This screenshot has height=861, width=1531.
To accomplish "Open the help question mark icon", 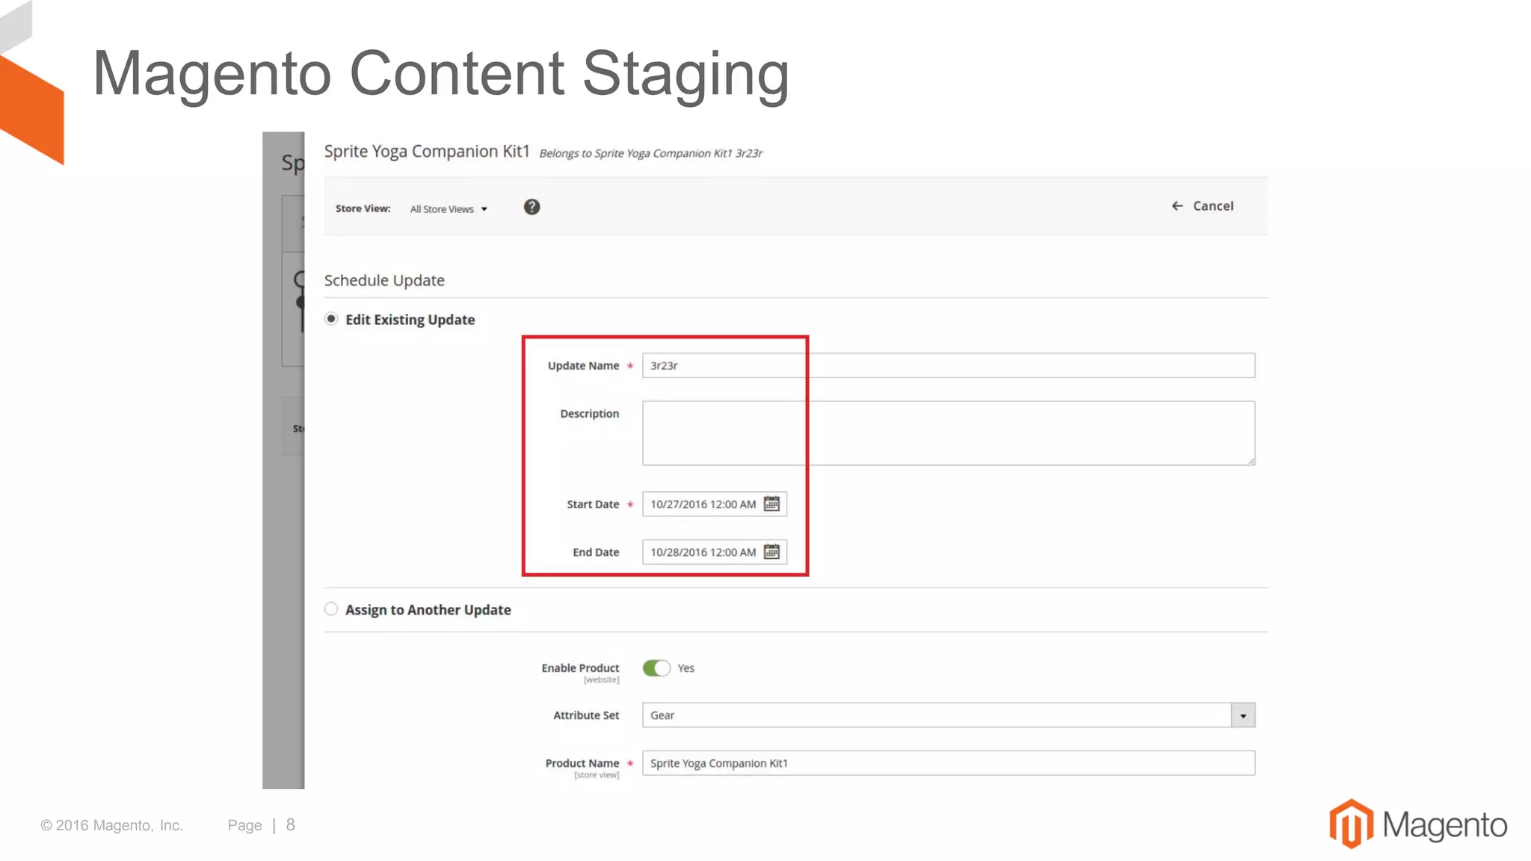I will coord(532,207).
